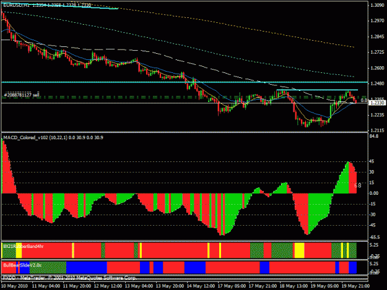This screenshot has width=387, height=290.
Task: Select the #2088781127 sell order label
Action: coord(22,95)
